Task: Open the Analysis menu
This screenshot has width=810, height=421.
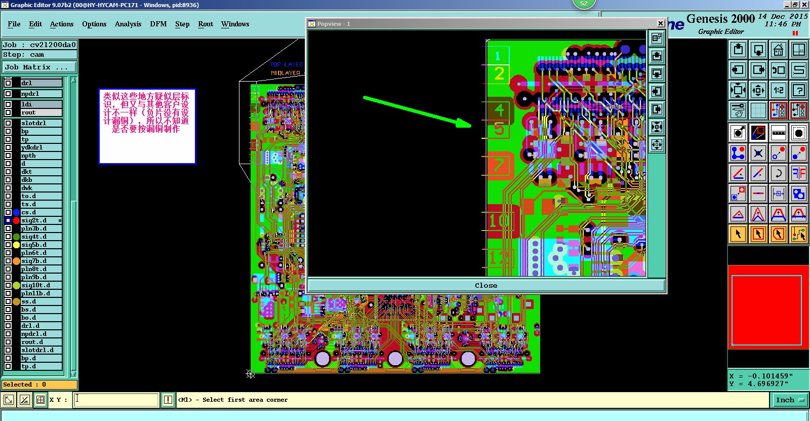Action: point(128,24)
